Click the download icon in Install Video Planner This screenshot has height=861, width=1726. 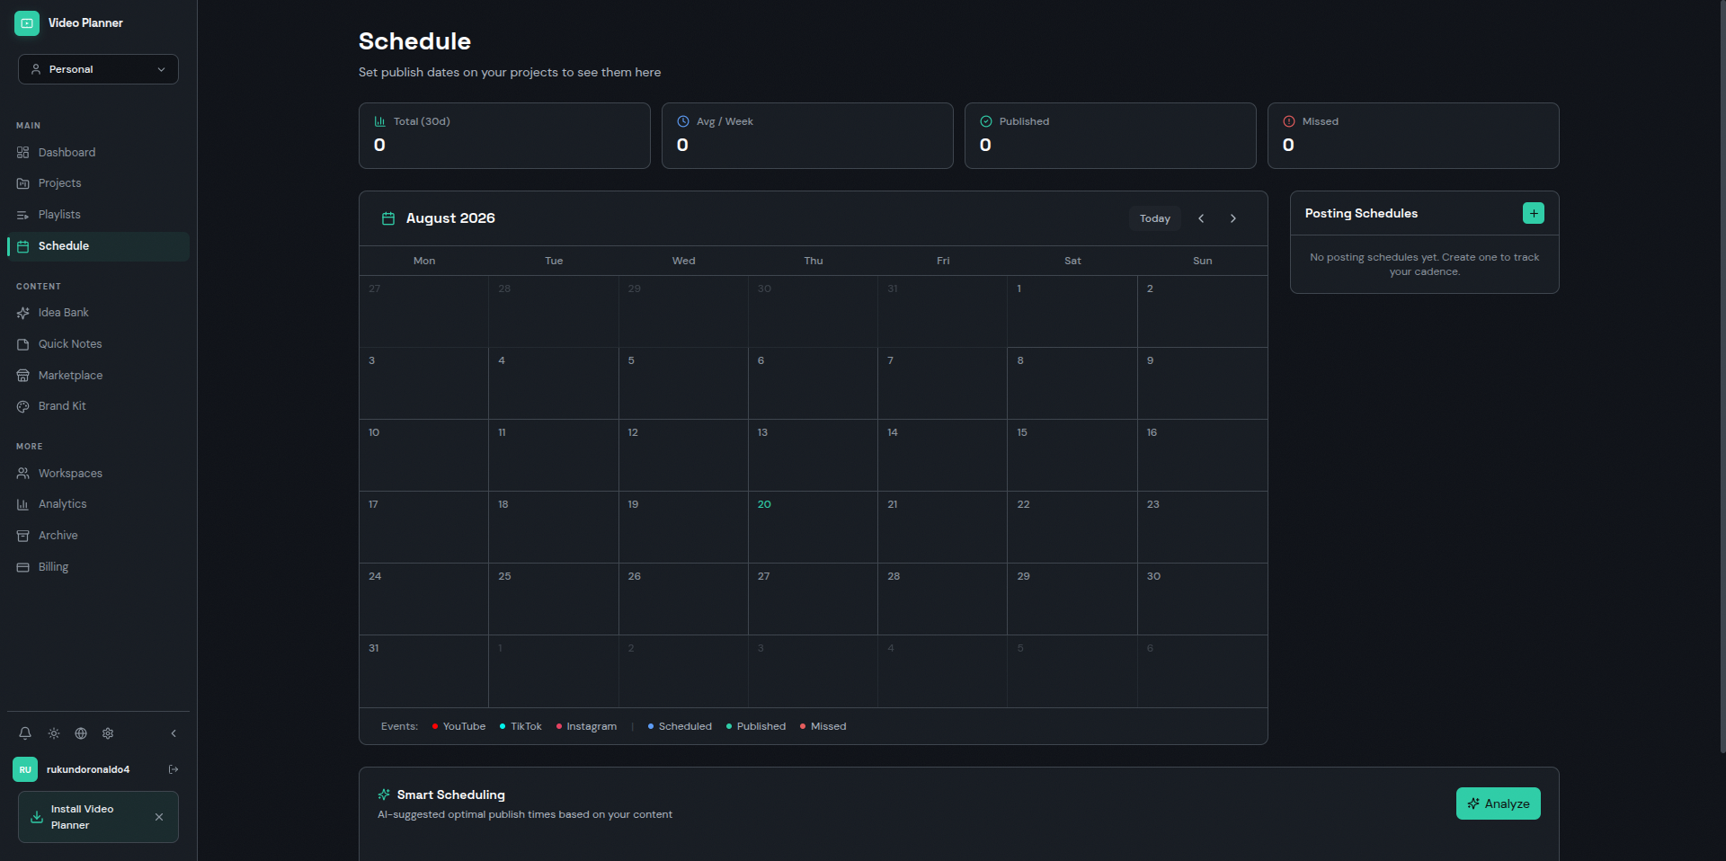(37, 817)
